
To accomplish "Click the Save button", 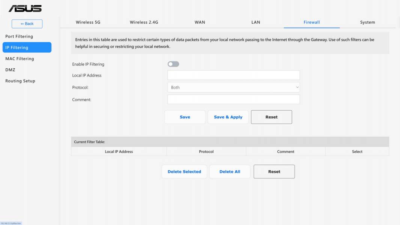I will point(185,117).
